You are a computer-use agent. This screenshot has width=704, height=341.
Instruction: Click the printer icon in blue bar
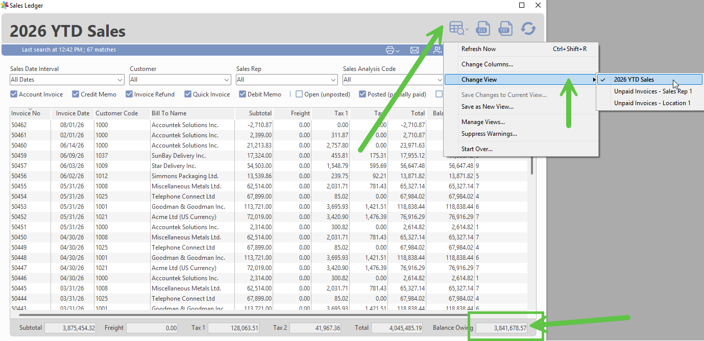click(x=390, y=50)
